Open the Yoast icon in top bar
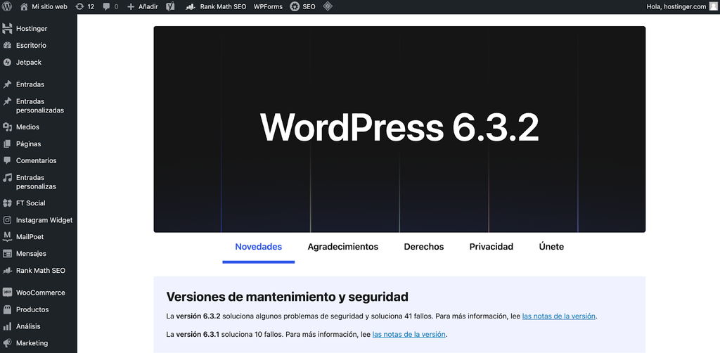 pos(170,6)
